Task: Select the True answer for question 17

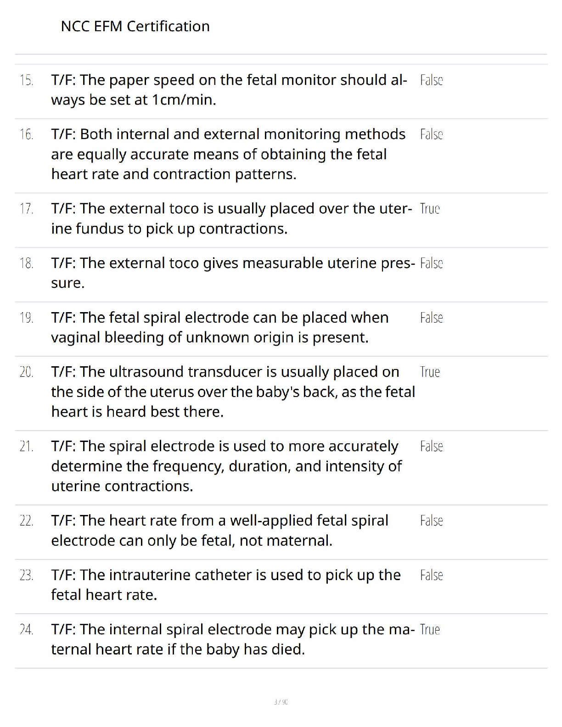Action: (430, 209)
